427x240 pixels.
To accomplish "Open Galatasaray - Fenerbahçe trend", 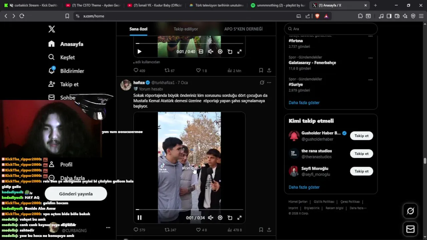I will pyautogui.click(x=312, y=63).
